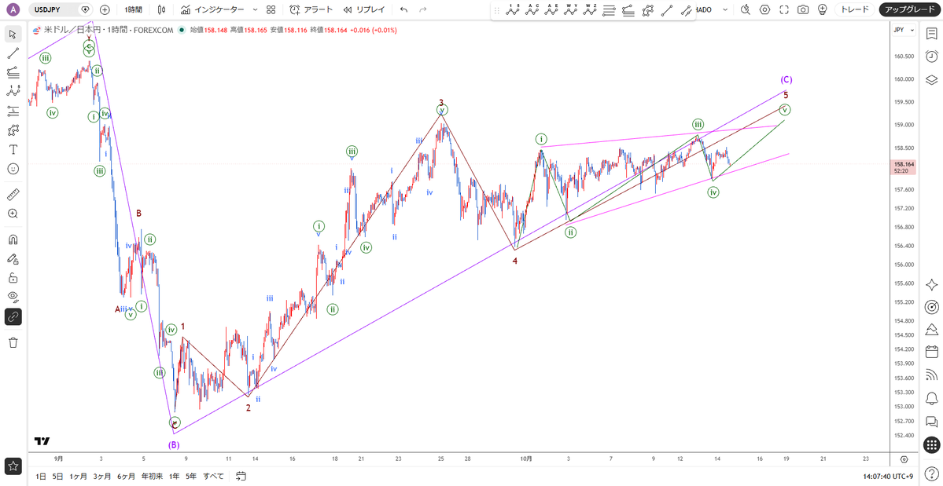Lock all drawing tools

coord(13,278)
